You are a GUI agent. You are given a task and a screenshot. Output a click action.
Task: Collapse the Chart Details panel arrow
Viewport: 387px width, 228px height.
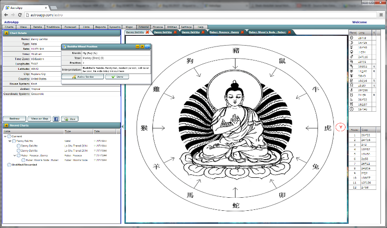pyautogui.click(x=6, y=33)
